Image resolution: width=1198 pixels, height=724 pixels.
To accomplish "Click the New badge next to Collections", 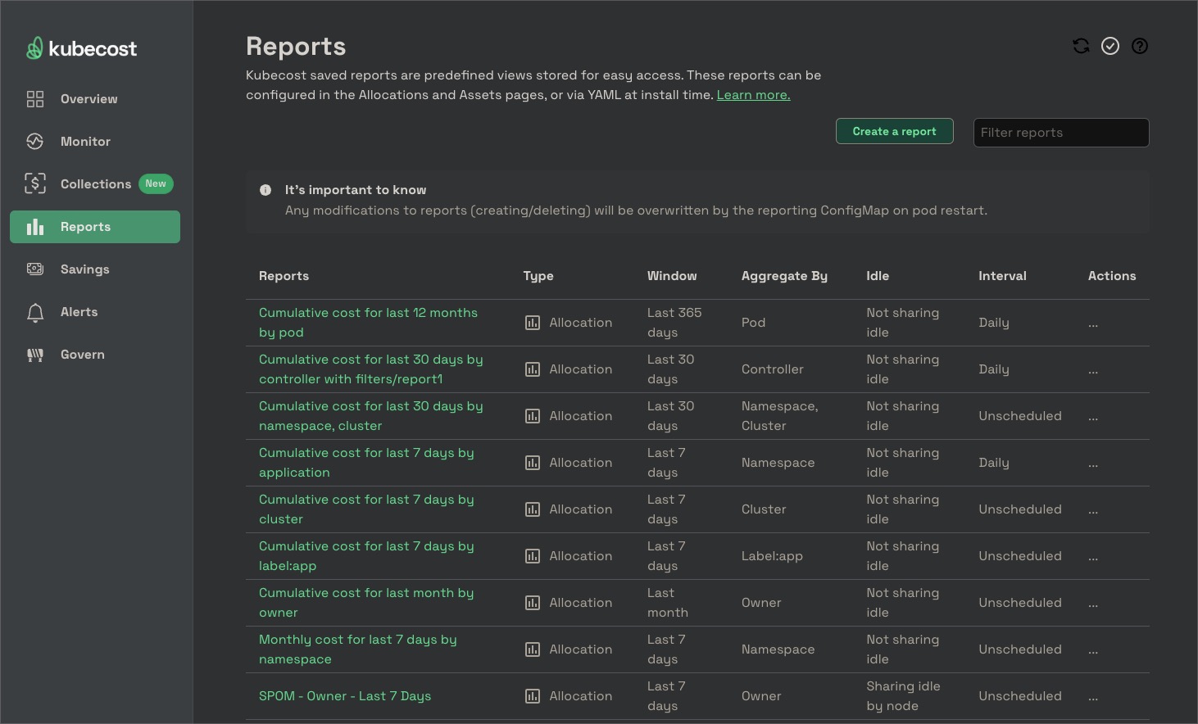I will click(156, 184).
